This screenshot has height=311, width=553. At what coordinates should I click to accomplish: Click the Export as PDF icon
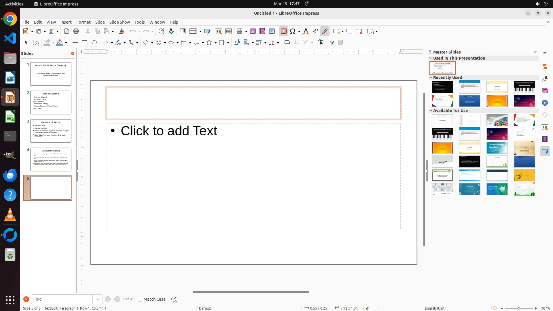tap(67, 31)
